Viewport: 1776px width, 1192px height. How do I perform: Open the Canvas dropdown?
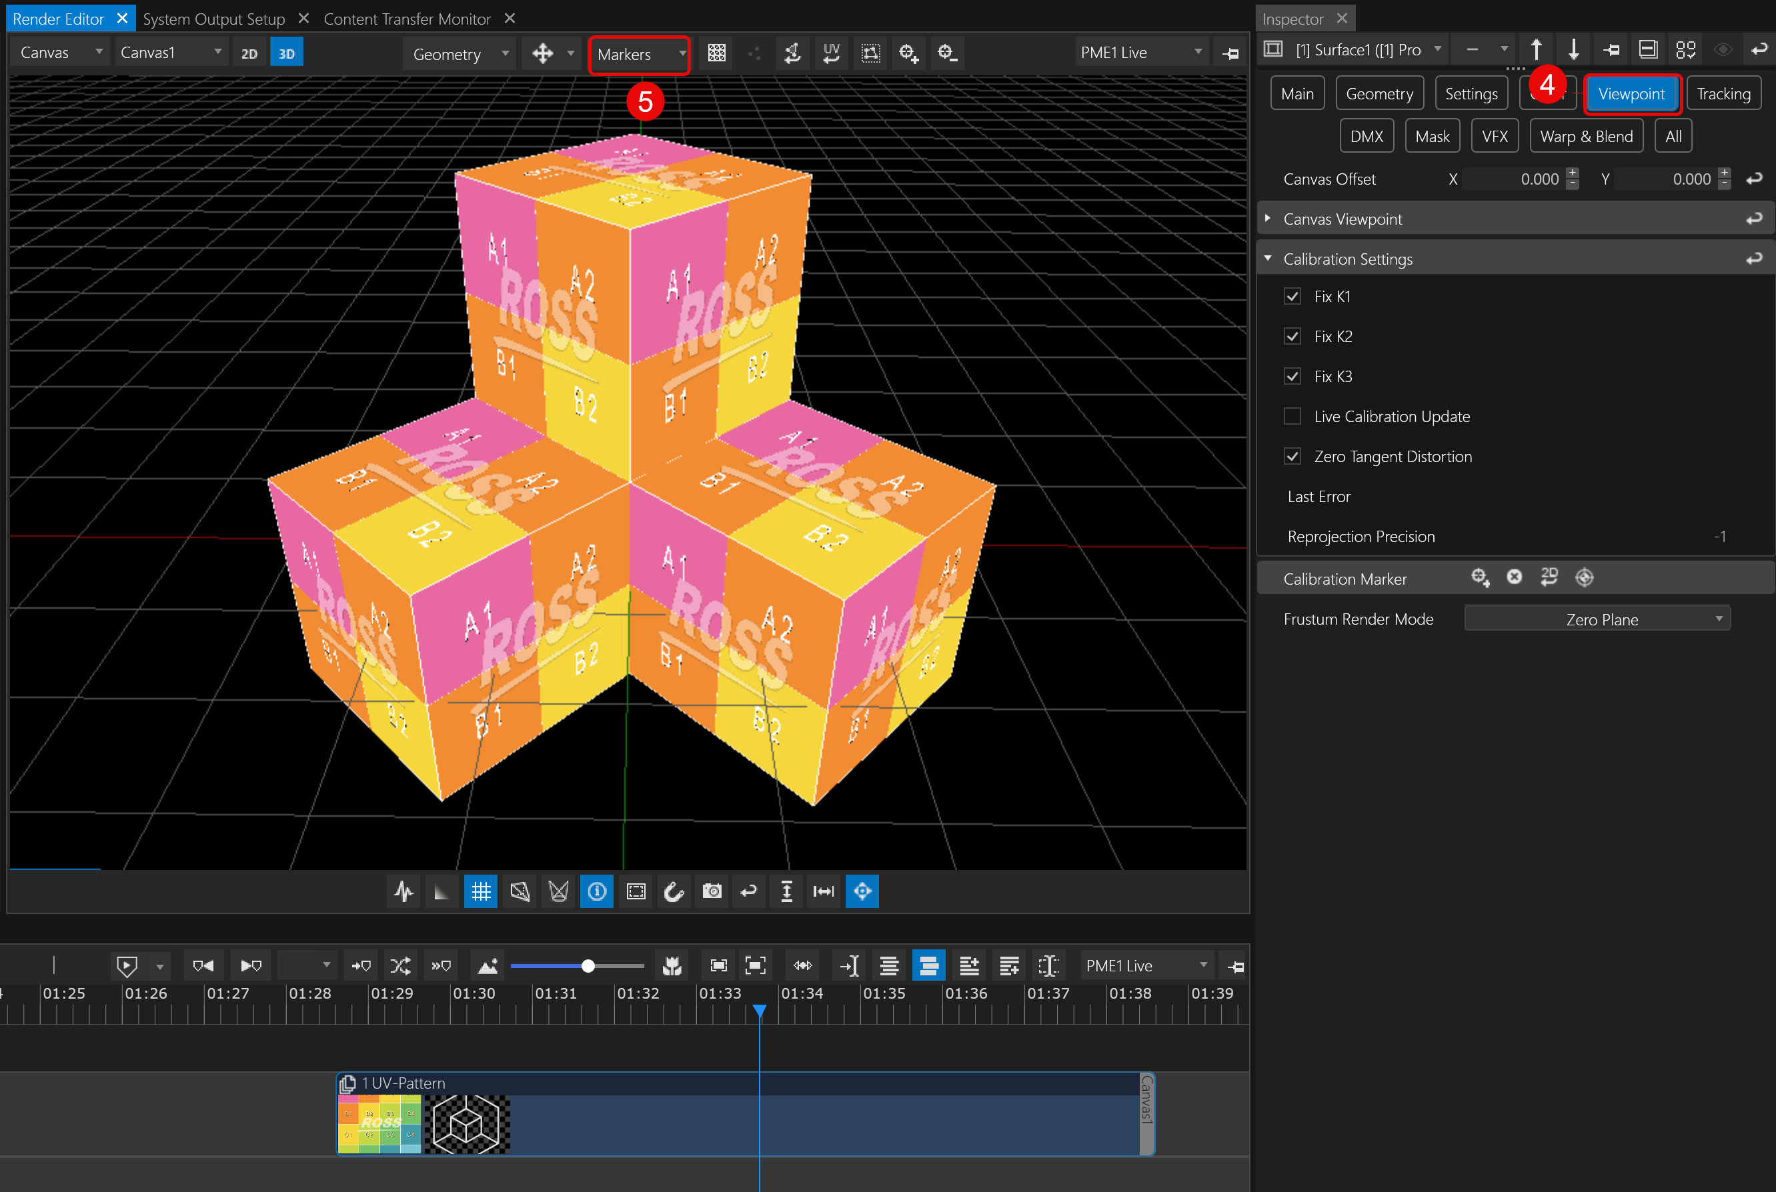coord(61,53)
